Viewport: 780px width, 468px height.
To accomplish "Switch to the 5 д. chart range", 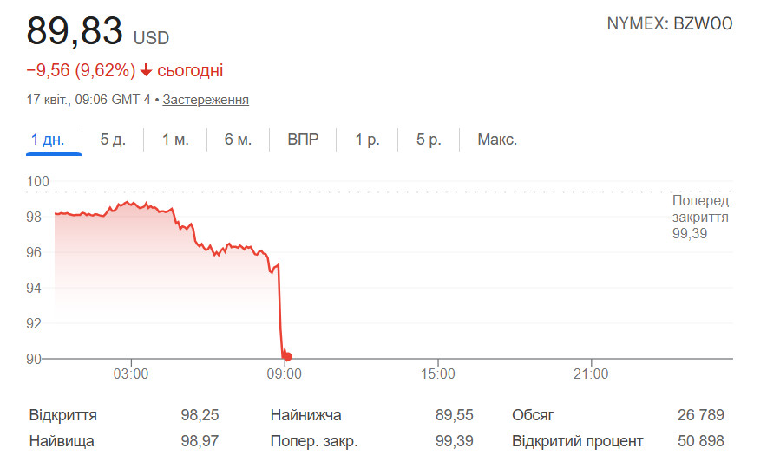I will coord(113,140).
